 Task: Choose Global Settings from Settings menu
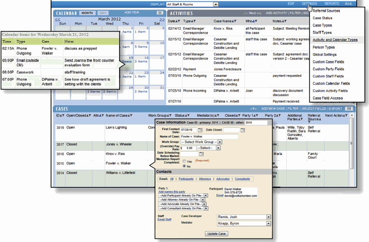(324, 55)
